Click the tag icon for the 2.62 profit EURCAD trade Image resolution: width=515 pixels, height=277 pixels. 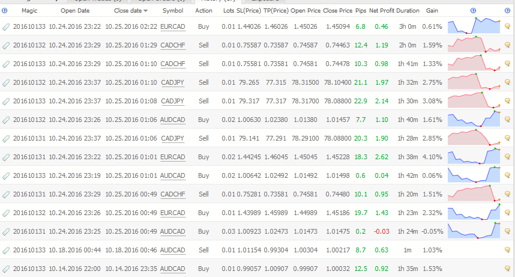(6, 157)
